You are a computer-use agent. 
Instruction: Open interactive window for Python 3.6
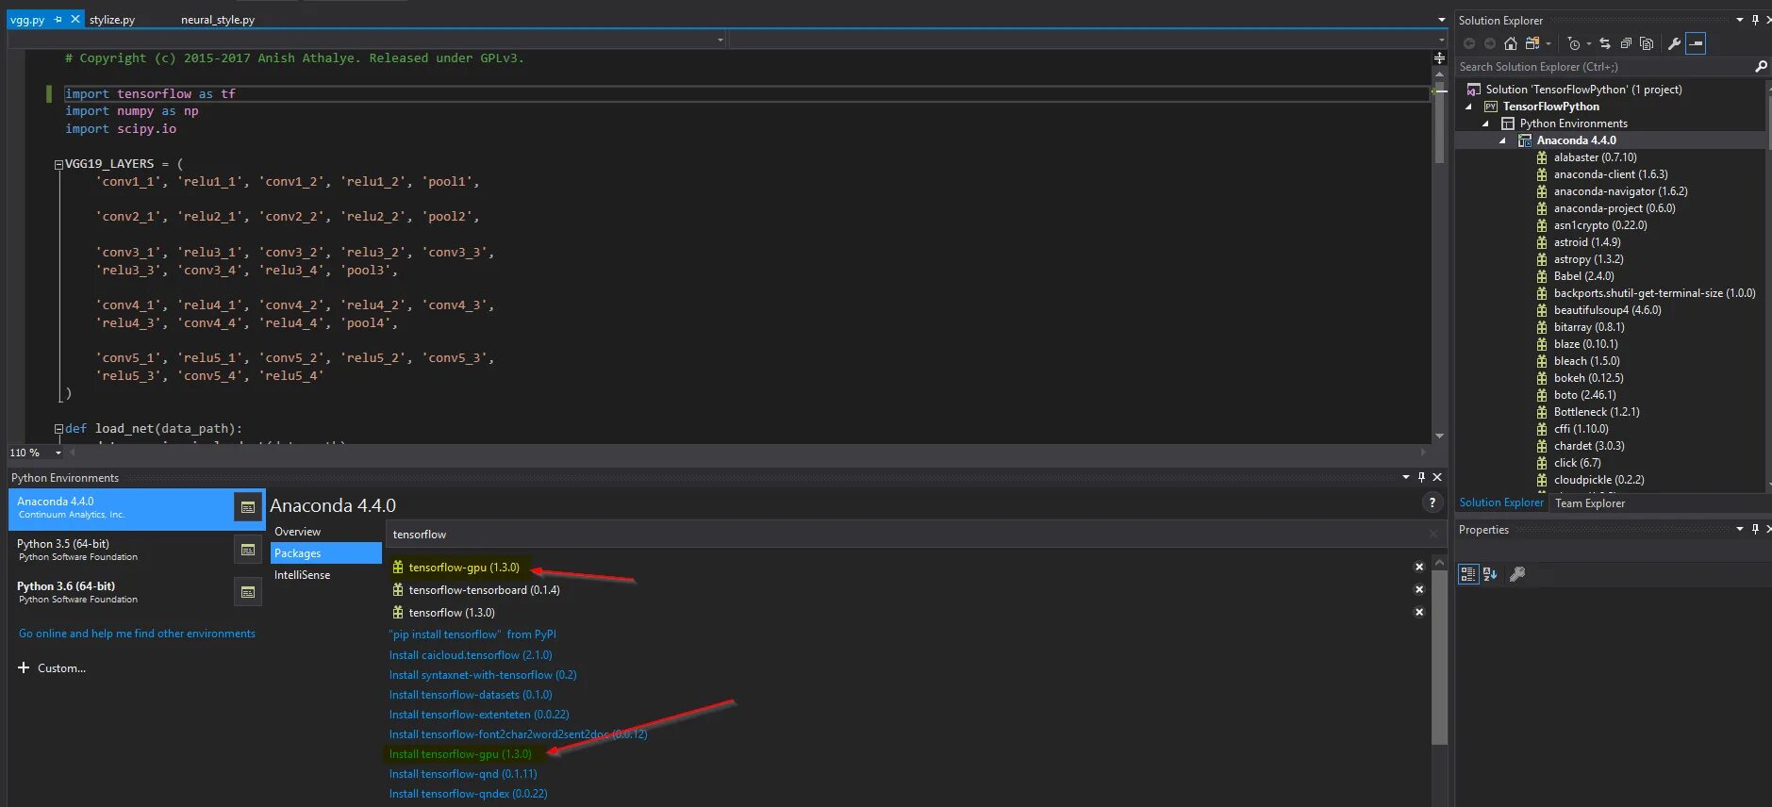pyautogui.click(x=247, y=592)
